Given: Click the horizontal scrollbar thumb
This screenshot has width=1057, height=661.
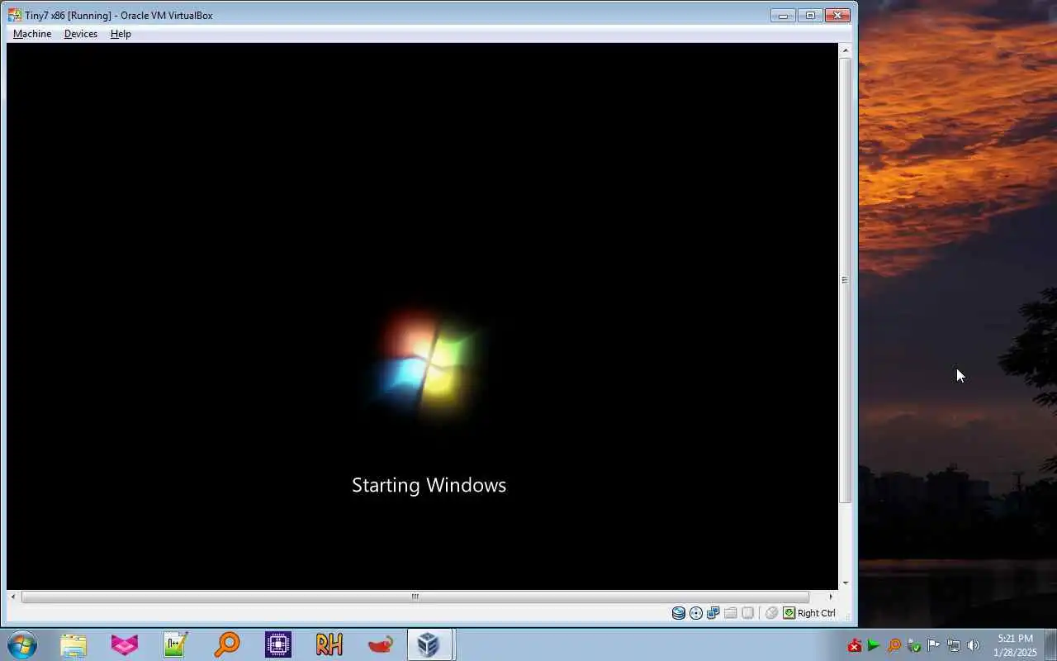Looking at the screenshot, I should click(415, 597).
